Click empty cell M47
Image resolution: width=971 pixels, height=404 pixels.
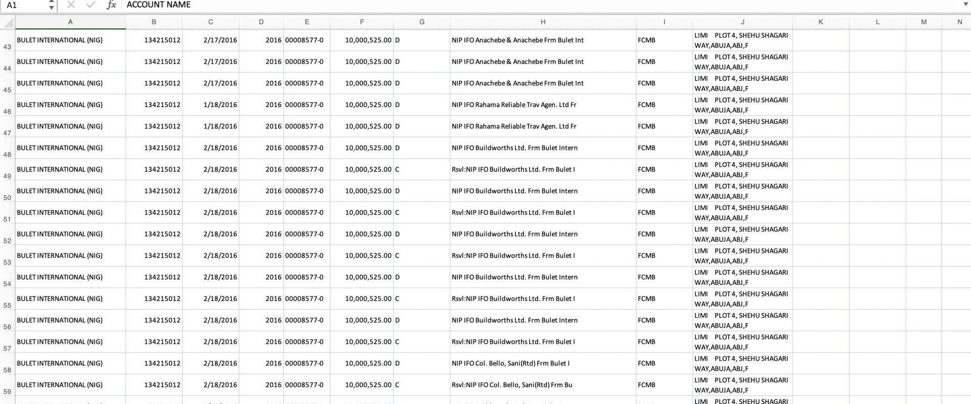[923, 126]
